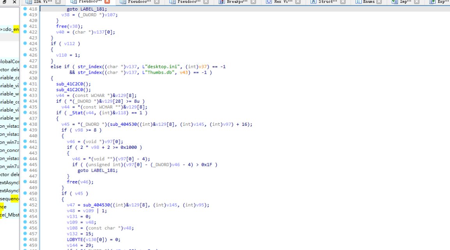Toggle breakpoint dot on line 452
This screenshot has height=250, width=450.
25,205
